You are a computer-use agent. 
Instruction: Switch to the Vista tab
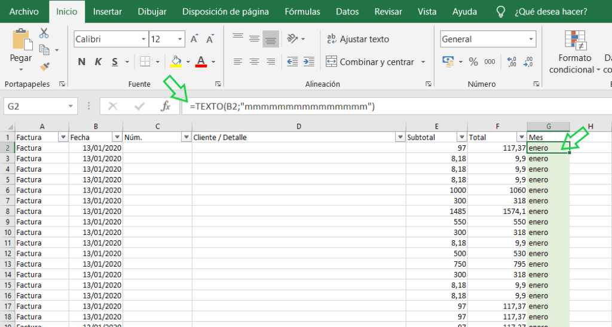tap(427, 12)
